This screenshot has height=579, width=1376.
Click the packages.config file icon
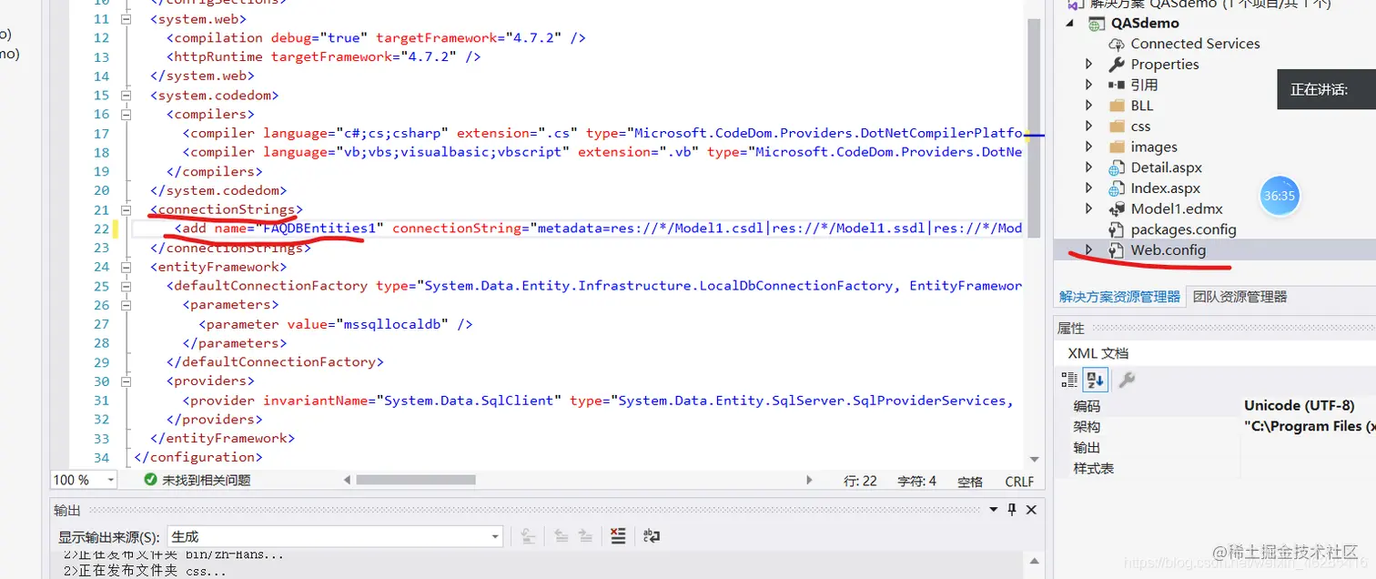pyautogui.click(x=1117, y=230)
